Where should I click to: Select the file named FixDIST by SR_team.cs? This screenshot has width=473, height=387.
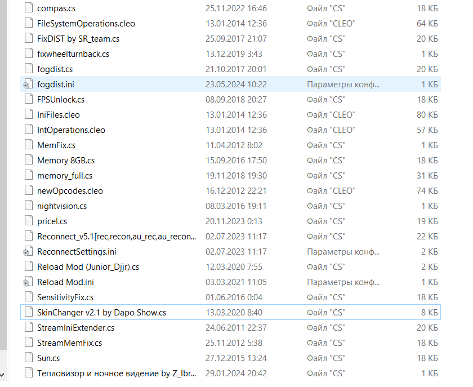click(78, 39)
